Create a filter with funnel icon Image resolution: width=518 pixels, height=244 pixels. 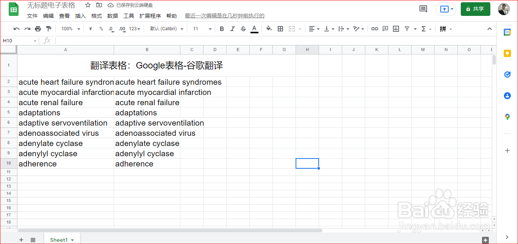[x=407, y=29]
